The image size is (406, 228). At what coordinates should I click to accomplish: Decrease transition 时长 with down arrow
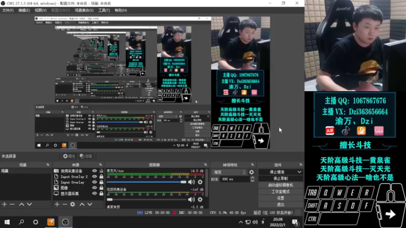point(252,181)
